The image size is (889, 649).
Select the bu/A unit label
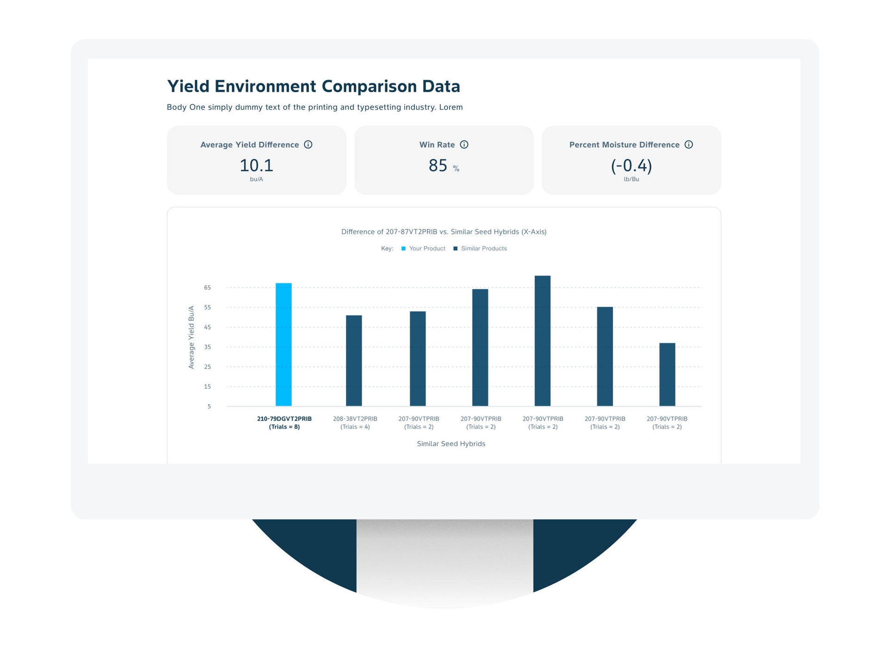click(x=257, y=179)
